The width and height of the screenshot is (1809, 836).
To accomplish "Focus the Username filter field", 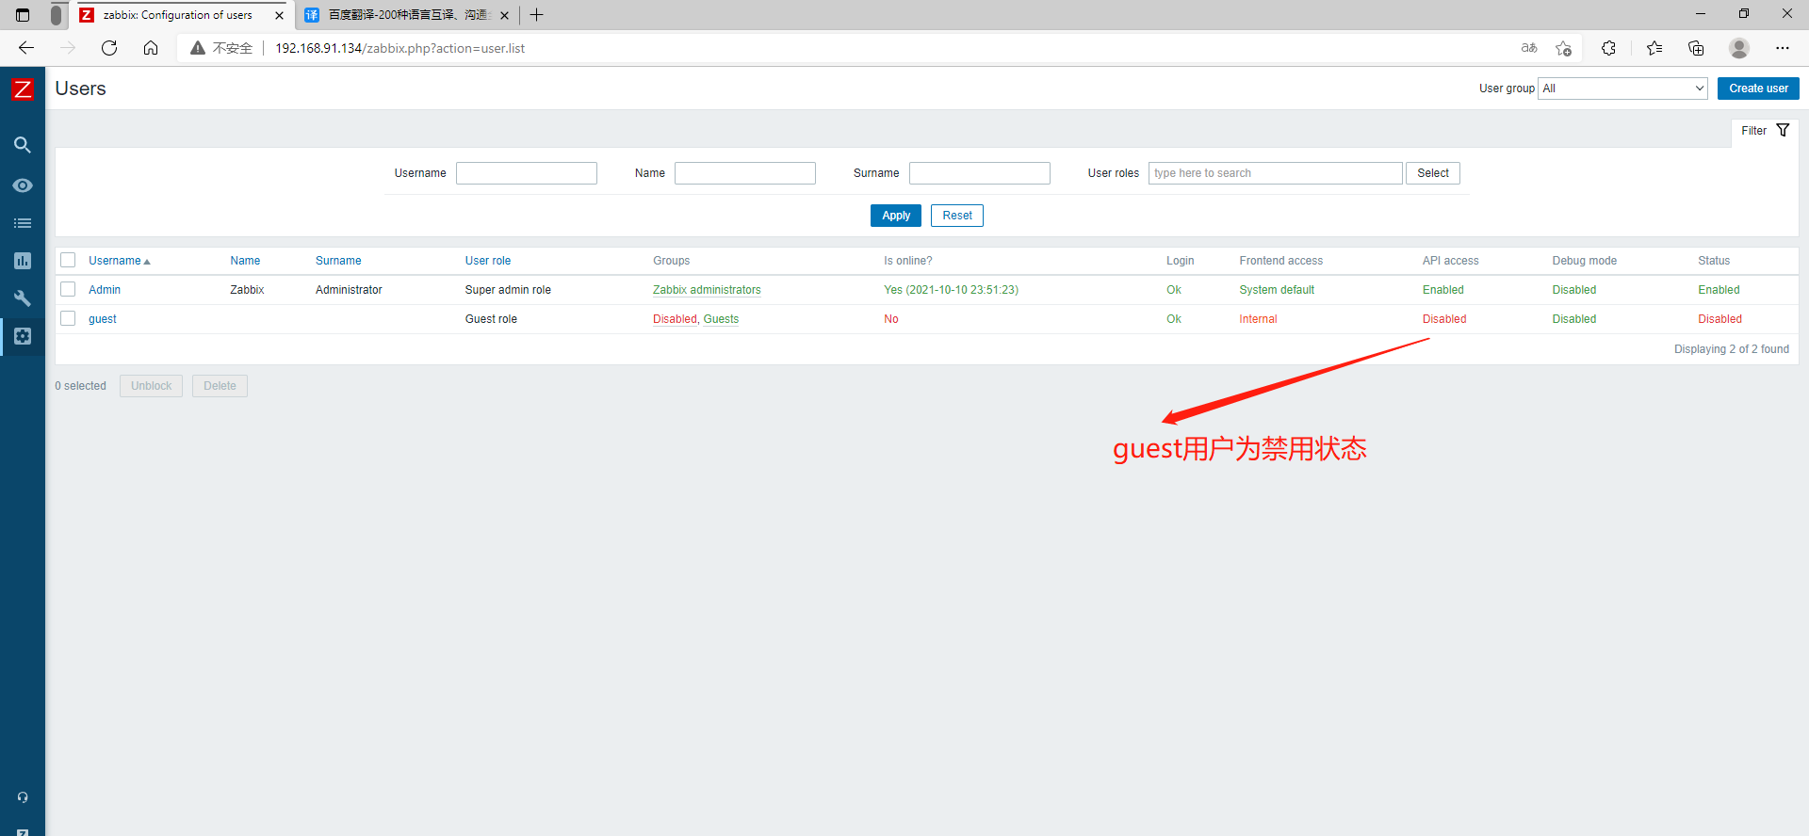I will [x=527, y=173].
